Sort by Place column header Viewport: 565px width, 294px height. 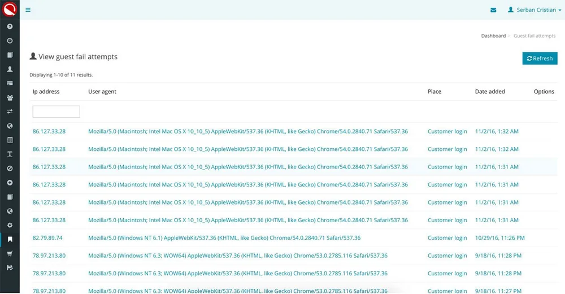pyautogui.click(x=434, y=92)
